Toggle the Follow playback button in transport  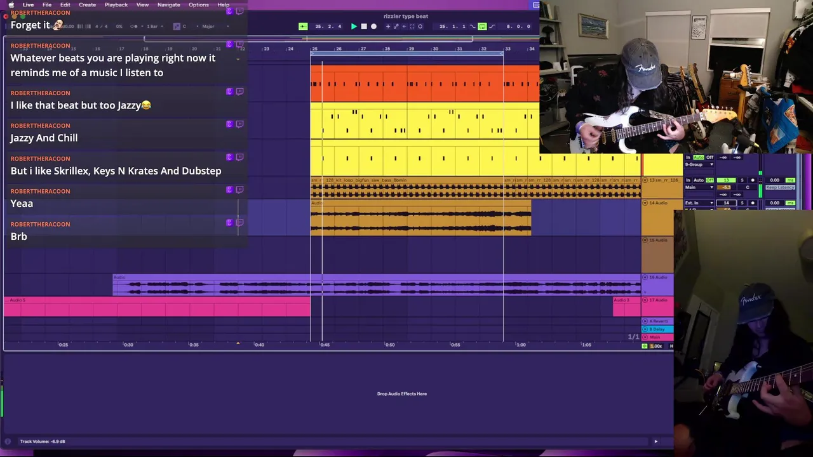click(x=303, y=26)
